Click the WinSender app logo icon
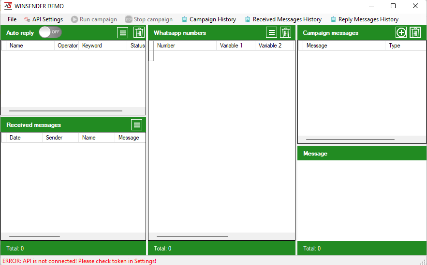The width and height of the screenshot is (427, 265). 8,6
